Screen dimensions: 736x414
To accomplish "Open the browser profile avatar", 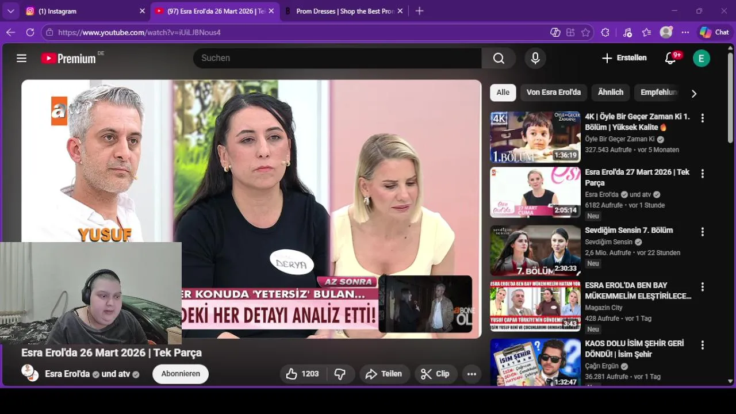I will pos(666,32).
